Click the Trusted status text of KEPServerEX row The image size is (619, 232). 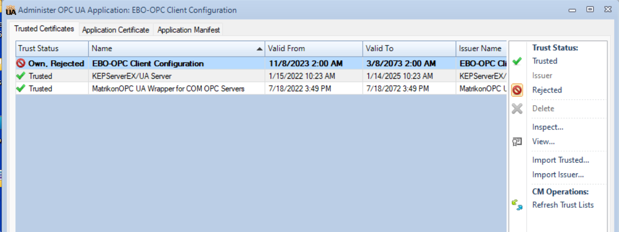tap(40, 76)
